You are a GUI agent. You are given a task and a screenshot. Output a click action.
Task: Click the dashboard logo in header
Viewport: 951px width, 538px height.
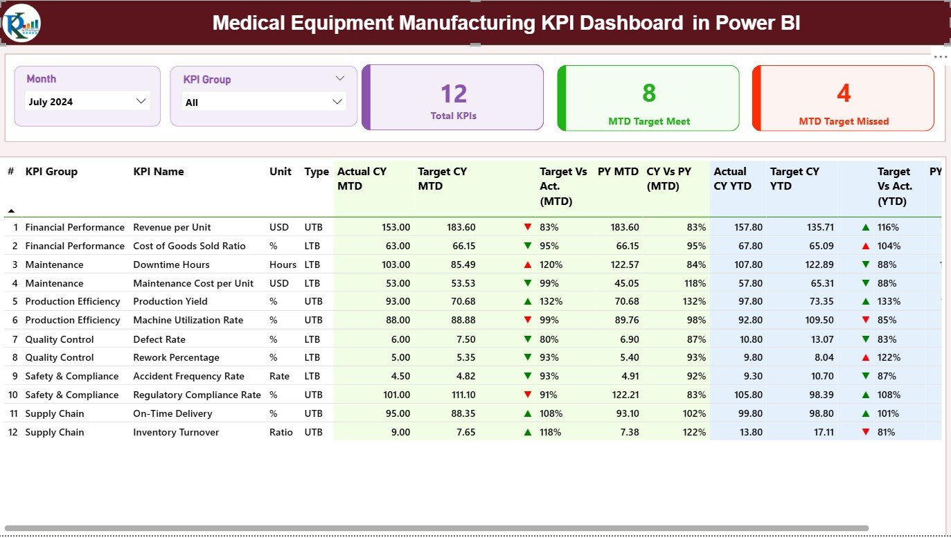[21, 23]
